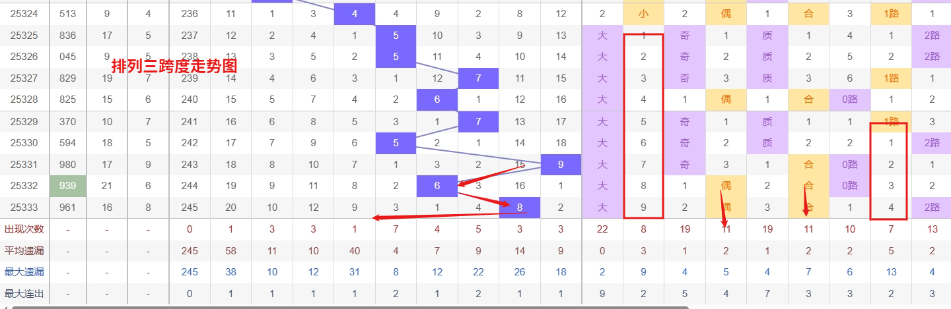Click the horizontal scrollbar at the bottom
Viewport: 951px width, 309px height.
point(350,306)
